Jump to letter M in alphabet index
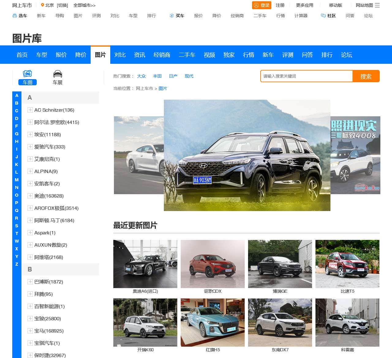 [x=17, y=180]
